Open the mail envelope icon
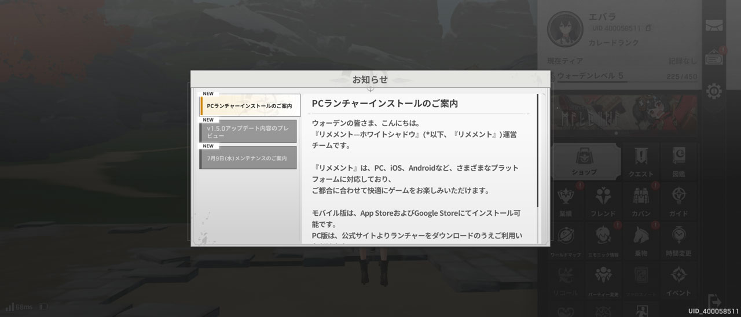Image resolution: width=741 pixels, height=317 pixels. pyautogui.click(x=714, y=27)
